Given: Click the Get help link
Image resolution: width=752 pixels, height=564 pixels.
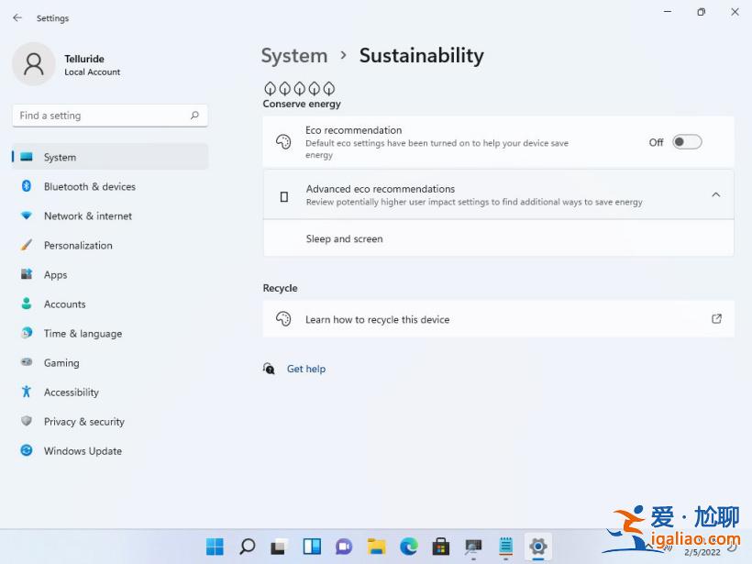Looking at the screenshot, I should coord(305,369).
